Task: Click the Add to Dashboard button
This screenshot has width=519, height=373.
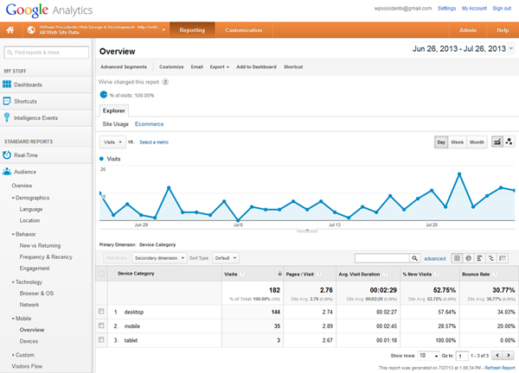Action: pos(256,66)
